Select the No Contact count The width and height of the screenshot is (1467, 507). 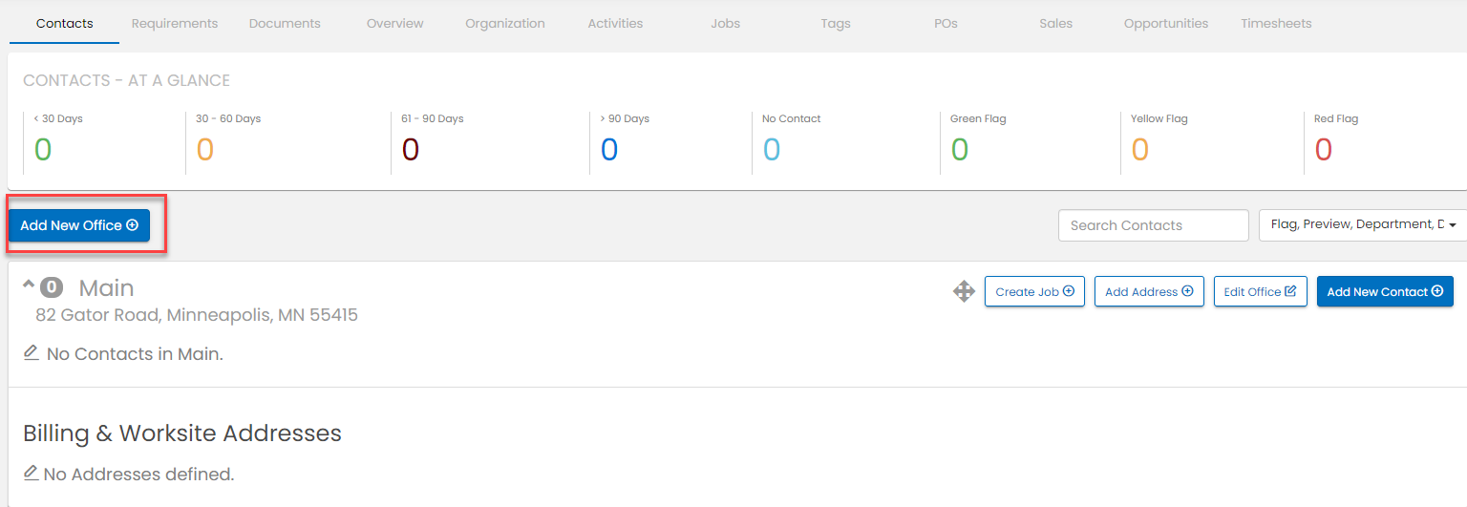[771, 150]
